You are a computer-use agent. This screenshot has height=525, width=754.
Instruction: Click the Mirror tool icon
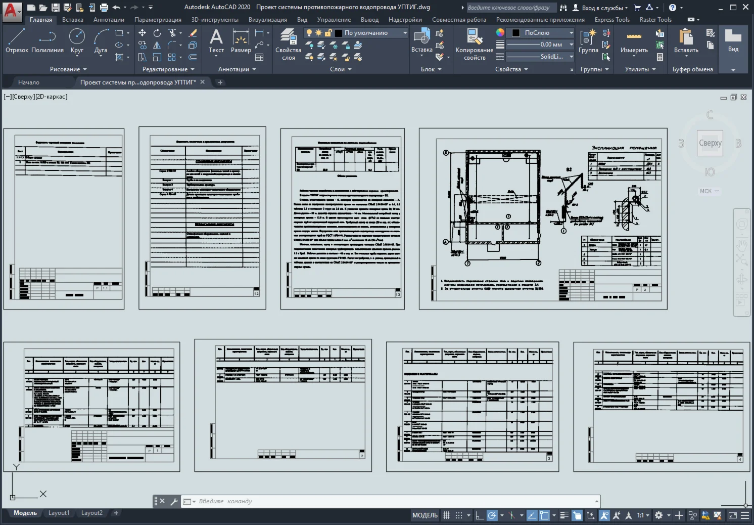point(157,45)
